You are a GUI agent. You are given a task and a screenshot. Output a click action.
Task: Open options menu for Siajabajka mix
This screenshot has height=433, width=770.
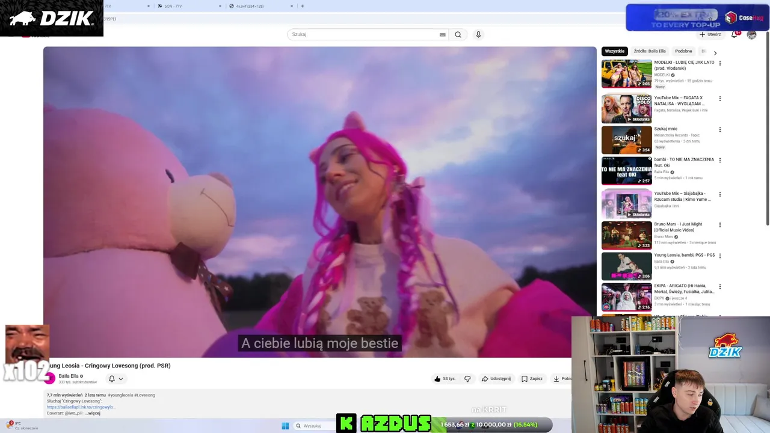pos(720,194)
